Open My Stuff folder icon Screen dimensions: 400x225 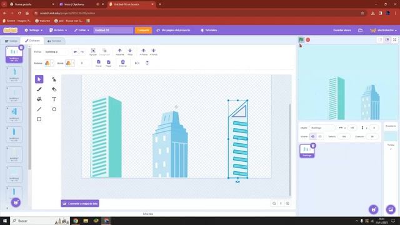[x=360, y=30]
